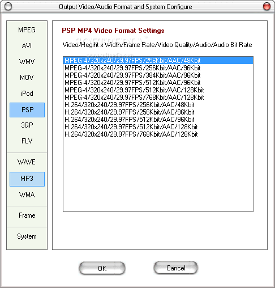Choose MPEG-4/256Kbit/AAC/96Kbit preset
The width and height of the screenshot is (275, 288).
pos(158,68)
